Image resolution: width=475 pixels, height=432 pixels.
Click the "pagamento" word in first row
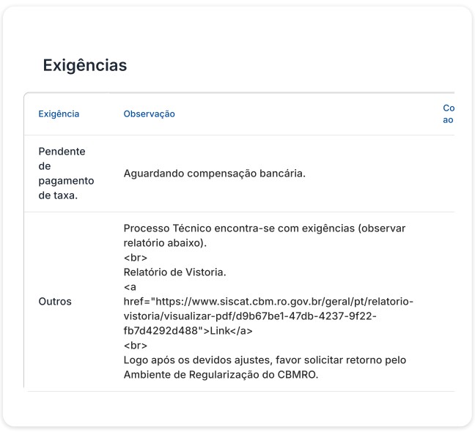pos(66,181)
